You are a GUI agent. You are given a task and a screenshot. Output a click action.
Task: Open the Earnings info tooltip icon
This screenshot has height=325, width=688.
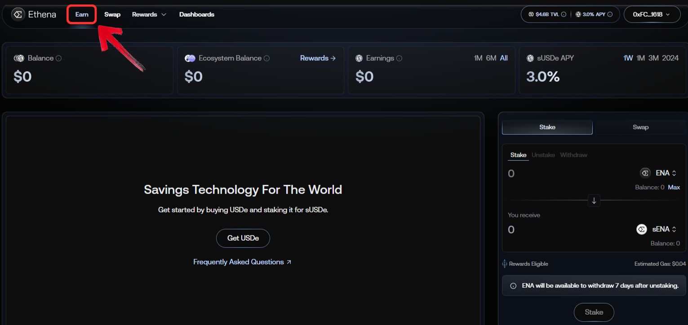click(x=399, y=58)
